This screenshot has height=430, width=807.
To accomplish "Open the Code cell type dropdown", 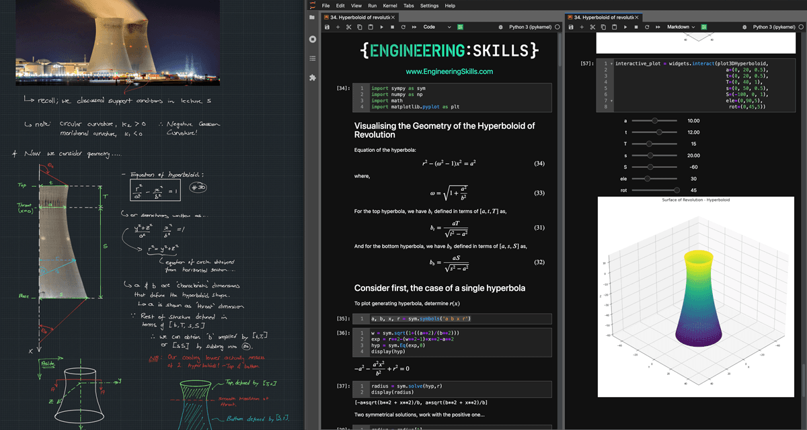I will (436, 27).
